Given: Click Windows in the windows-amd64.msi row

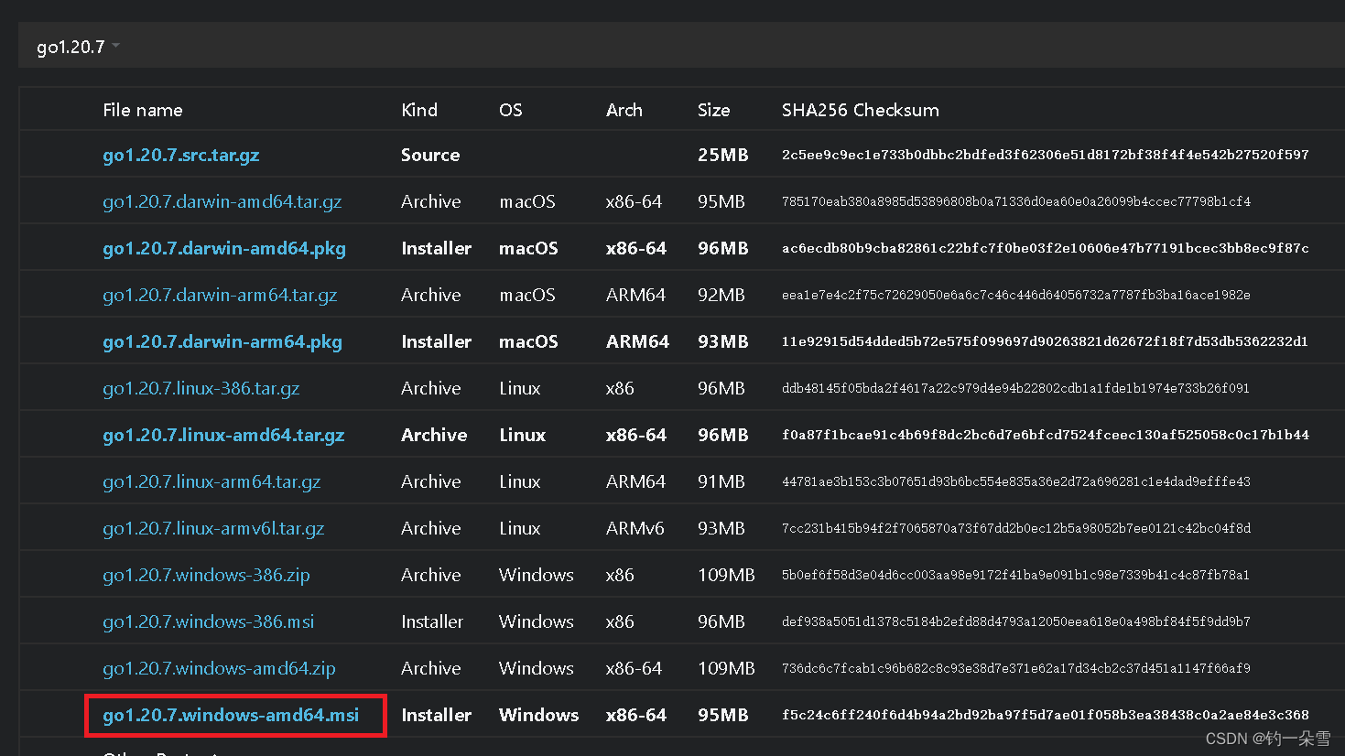Looking at the screenshot, I should coord(538,715).
